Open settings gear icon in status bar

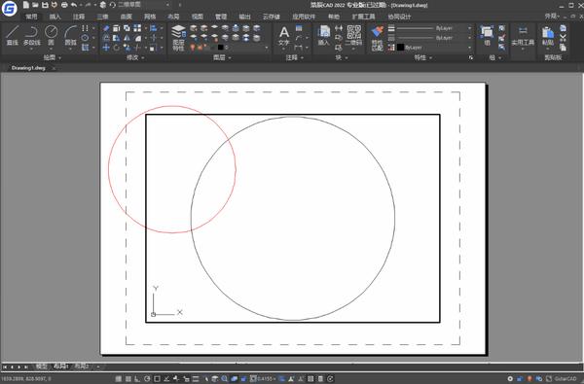pyautogui.click(x=510, y=379)
